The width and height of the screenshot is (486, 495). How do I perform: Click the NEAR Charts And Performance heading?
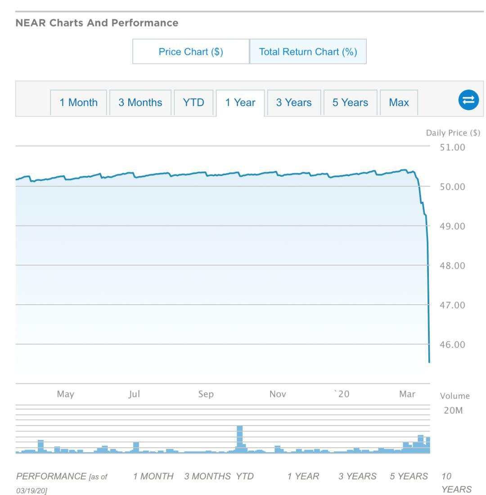coord(97,23)
